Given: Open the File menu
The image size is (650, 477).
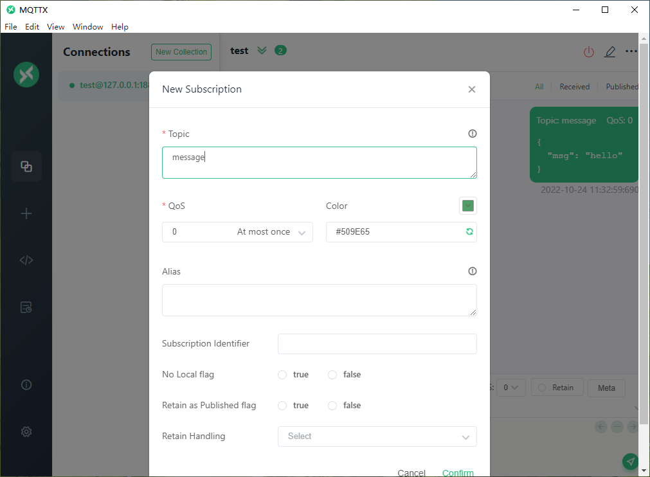Looking at the screenshot, I should pyautogui.click(x=11, y=26).
